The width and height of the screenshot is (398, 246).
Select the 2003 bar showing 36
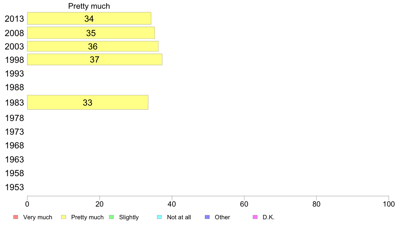click(x=93, y=46)
